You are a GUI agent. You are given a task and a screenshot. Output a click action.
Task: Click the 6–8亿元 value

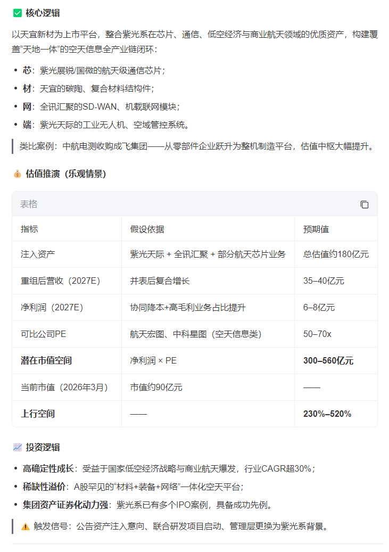319,307
